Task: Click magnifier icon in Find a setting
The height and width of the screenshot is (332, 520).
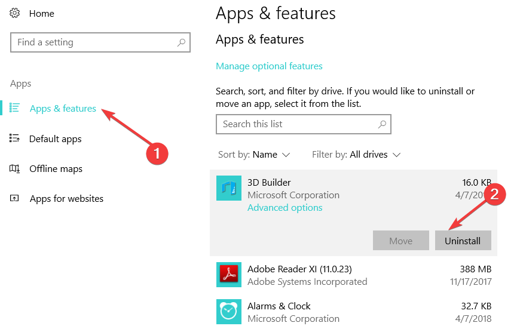Action: 181,42
